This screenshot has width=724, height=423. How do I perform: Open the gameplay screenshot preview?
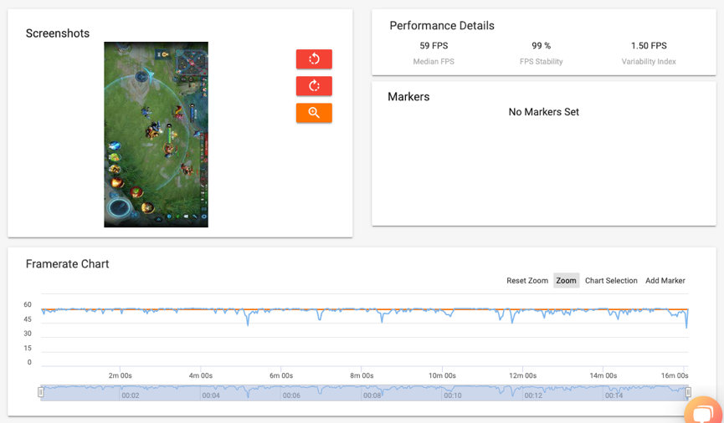(x=156, y=135)
